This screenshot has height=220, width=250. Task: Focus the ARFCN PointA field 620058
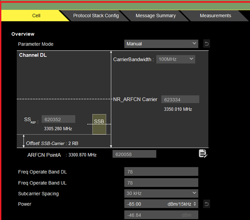point(134,154)
